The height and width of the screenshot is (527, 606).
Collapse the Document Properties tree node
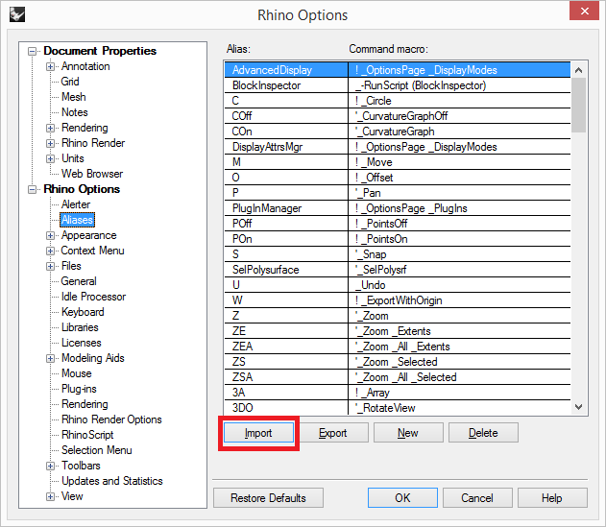tap(33, 51)
